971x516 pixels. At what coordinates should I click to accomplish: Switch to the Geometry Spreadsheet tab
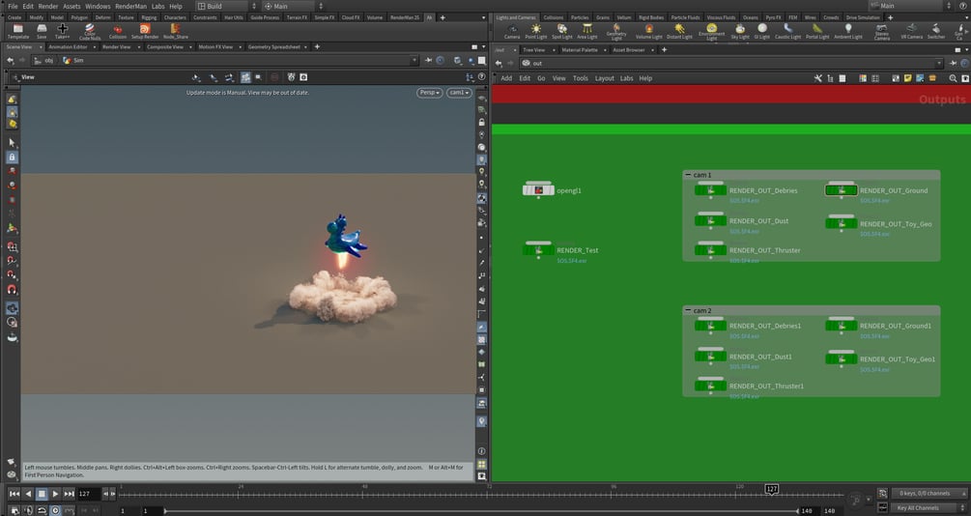273,47
